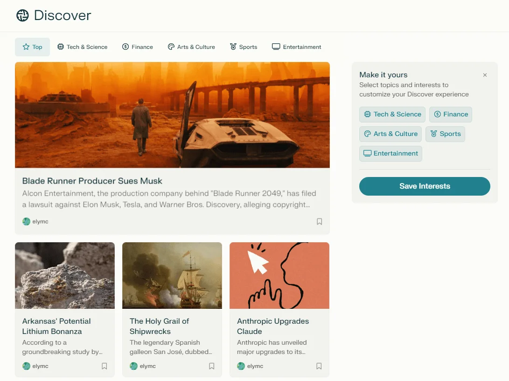Screen dimensions: 509x381
Task: Open the Top feed tab
Action: point(32,47)
